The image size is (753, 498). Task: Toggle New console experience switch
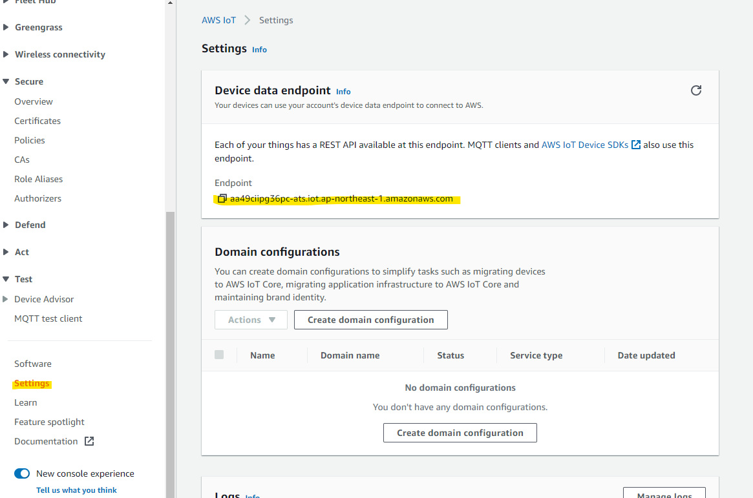21,473
